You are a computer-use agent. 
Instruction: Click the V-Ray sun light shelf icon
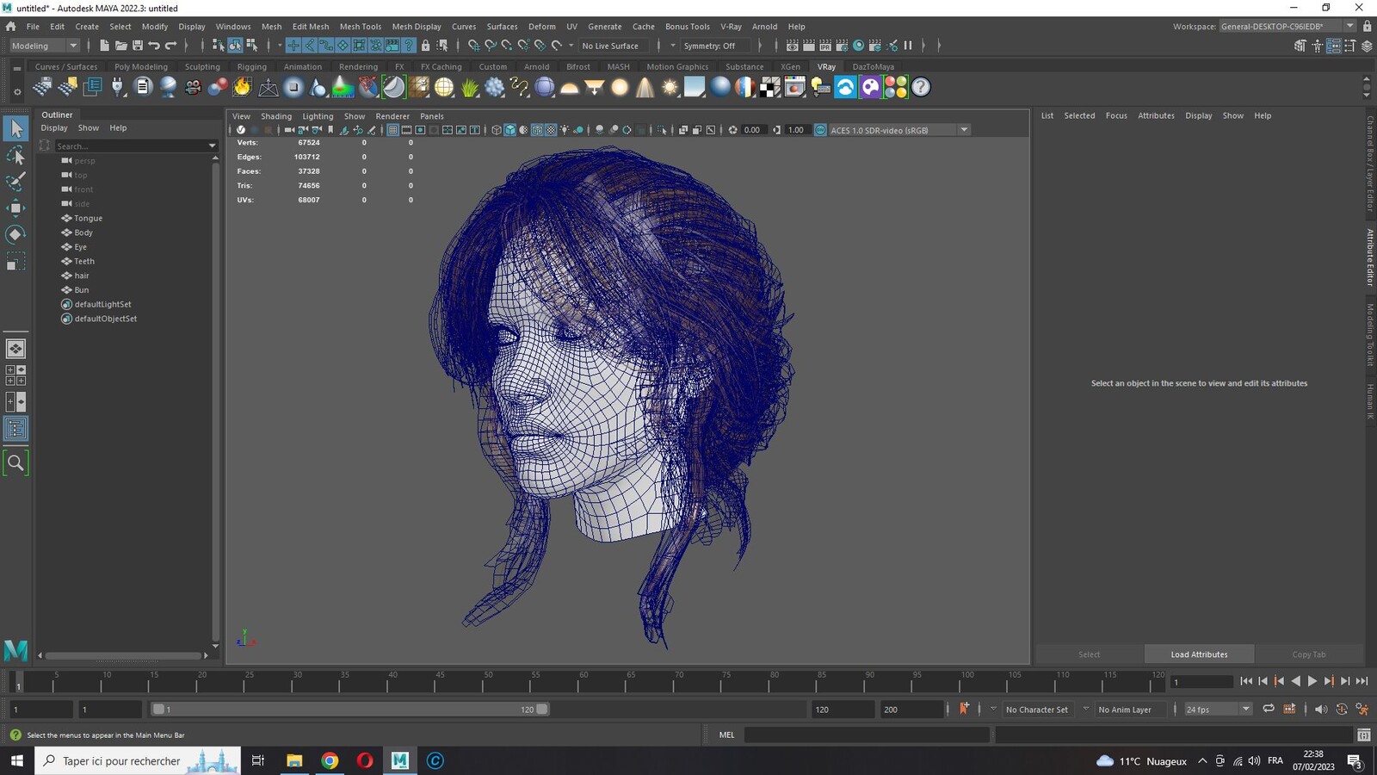click(670, 87)
